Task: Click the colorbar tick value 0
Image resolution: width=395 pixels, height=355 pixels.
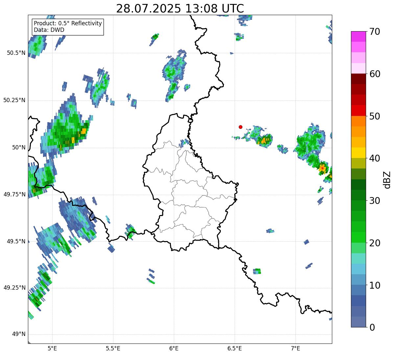Action: pyautogui.click(x=372, y=327)
